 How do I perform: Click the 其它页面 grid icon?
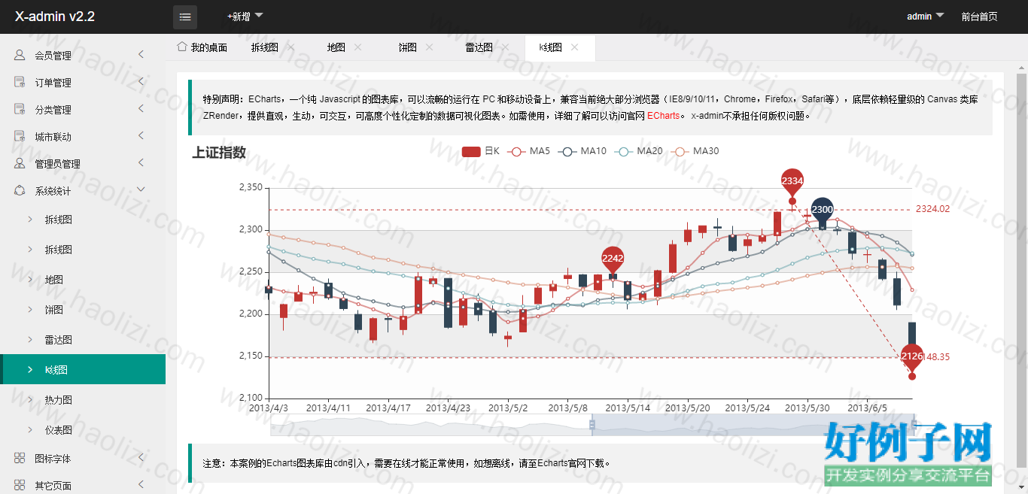(20, 486)
